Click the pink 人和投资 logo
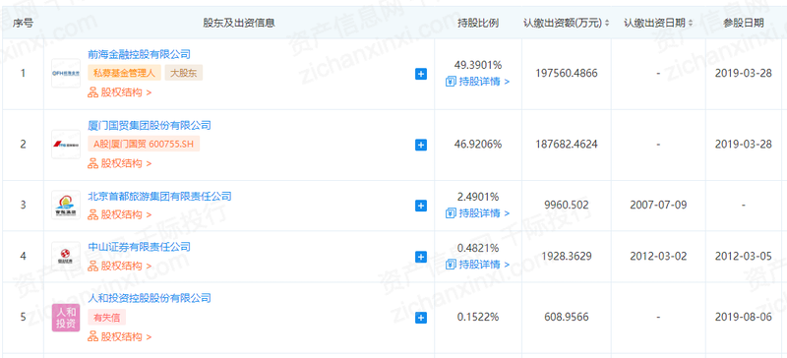 [x=66, y=318]
